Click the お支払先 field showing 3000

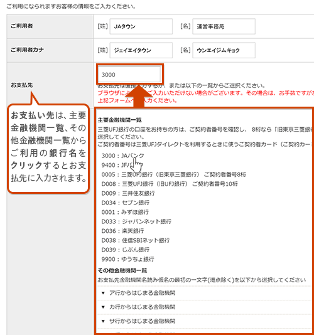[x=129, y=75]
